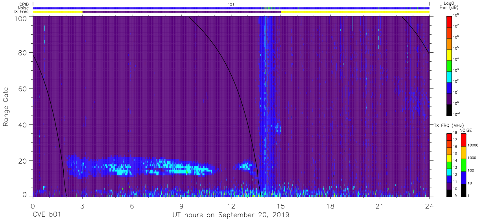483x223 pixels.
Task: Click the NOISE colorbar title
Action: (466, 130)
